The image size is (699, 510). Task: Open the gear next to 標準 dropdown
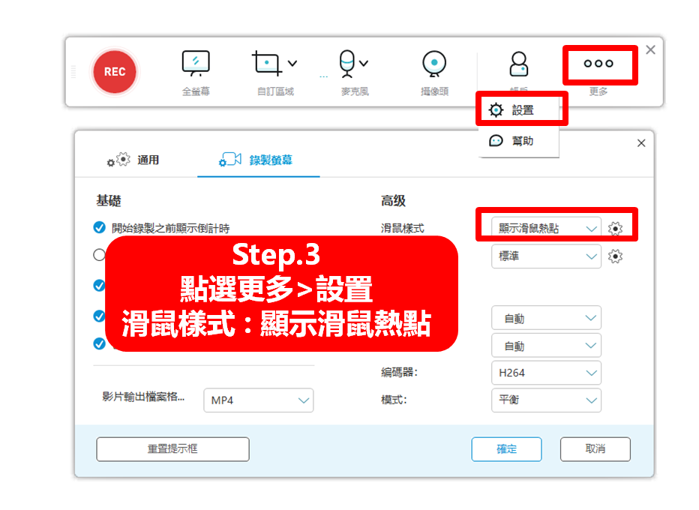point(615,256)
